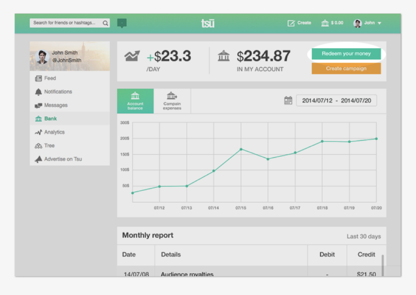Open Notifications in the sidebar
This screenshot has width=416, height=295.
coord(70,92)
